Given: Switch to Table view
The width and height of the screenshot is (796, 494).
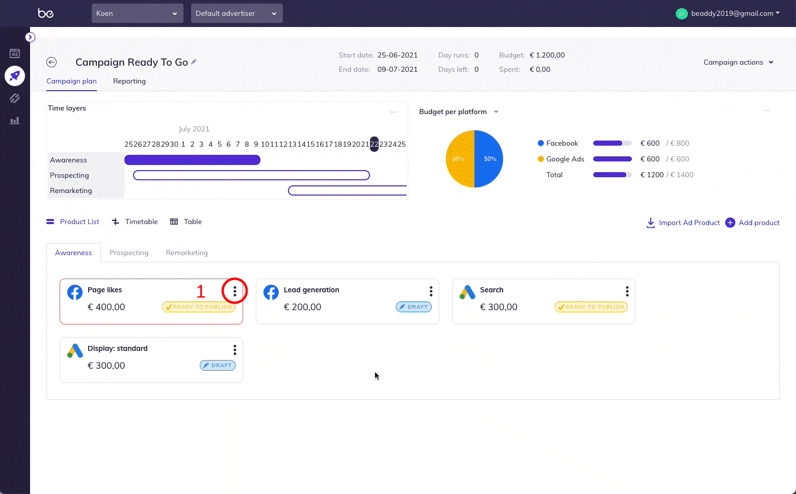Looking at the screenshot, I should [x=186, y=222].
